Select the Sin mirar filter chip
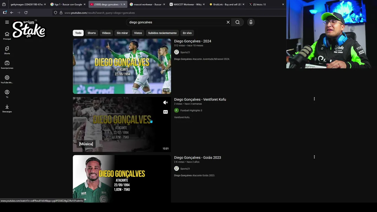 [122, 33]
